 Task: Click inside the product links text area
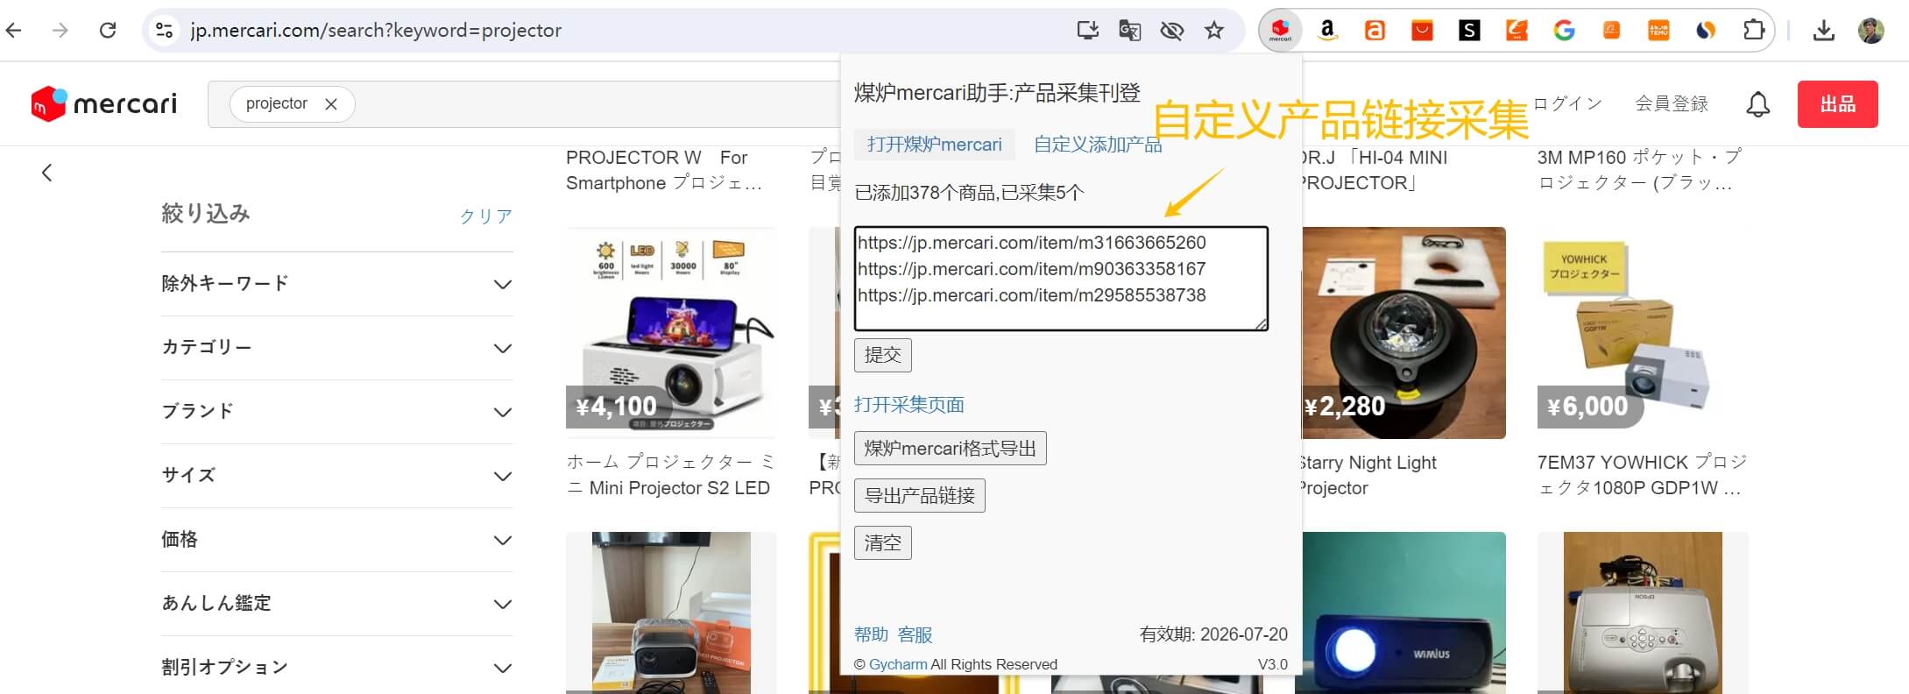(x=1060, y=279)
